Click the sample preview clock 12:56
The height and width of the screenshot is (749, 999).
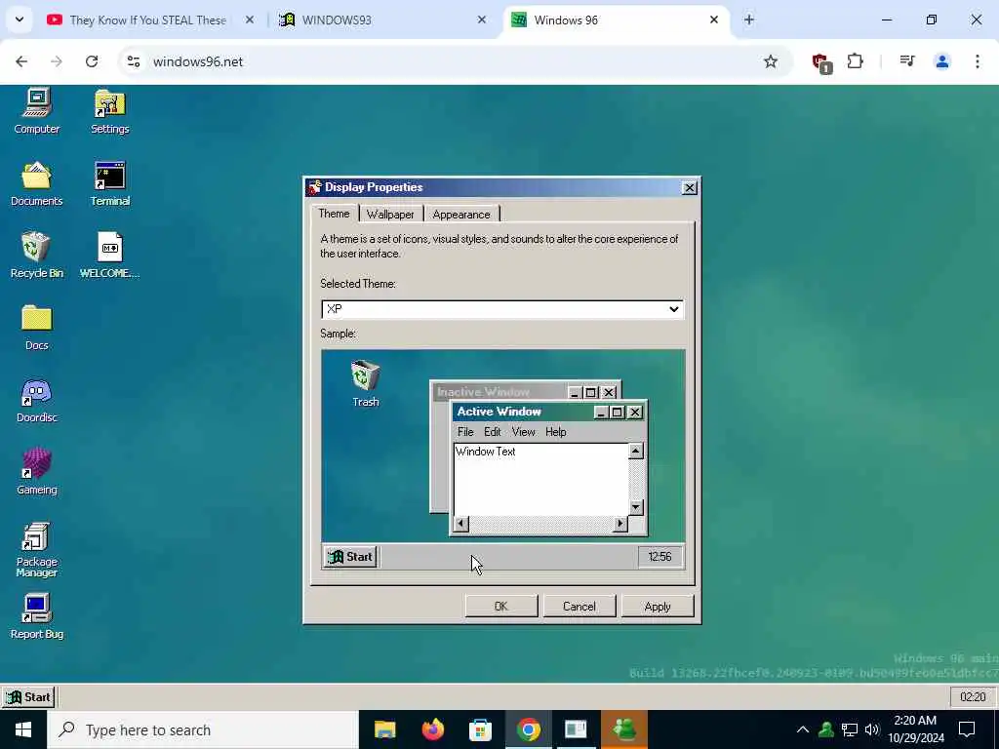tap(659, 557)
